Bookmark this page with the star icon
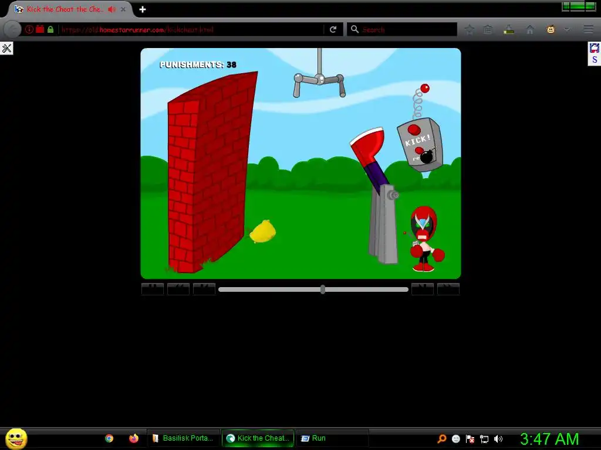The width and height of the screenshot is (601, 450). [x=469, y=29]
